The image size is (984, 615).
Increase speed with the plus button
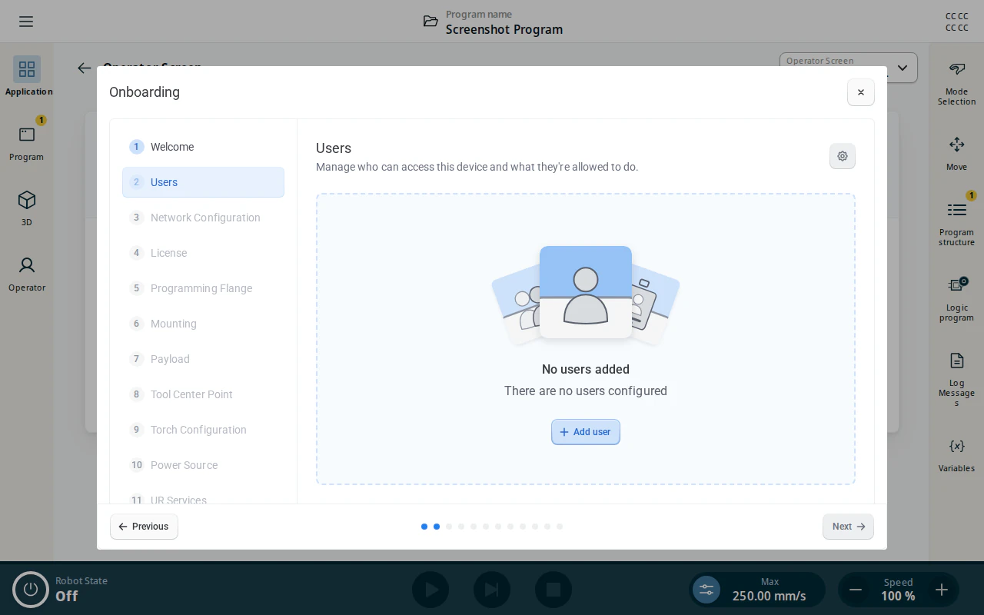click(x=942, y=590)
